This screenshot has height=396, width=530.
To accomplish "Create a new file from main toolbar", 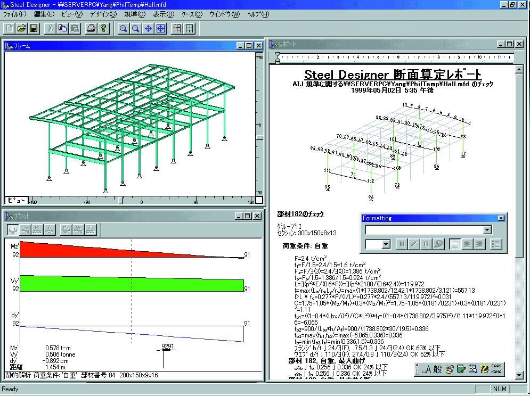I will (9, 28).
